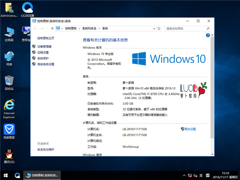Open the 回收站 recycle bin

pyautogui.click(x=9, y=82)
